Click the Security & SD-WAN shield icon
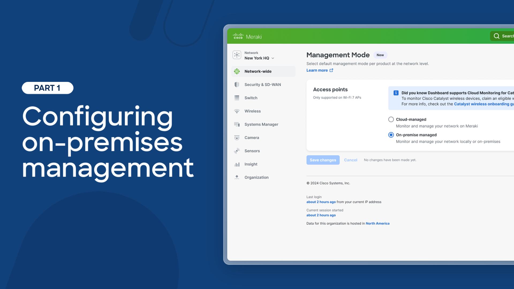The height and width of the screenshot is (289, 514). coord(237,85)
